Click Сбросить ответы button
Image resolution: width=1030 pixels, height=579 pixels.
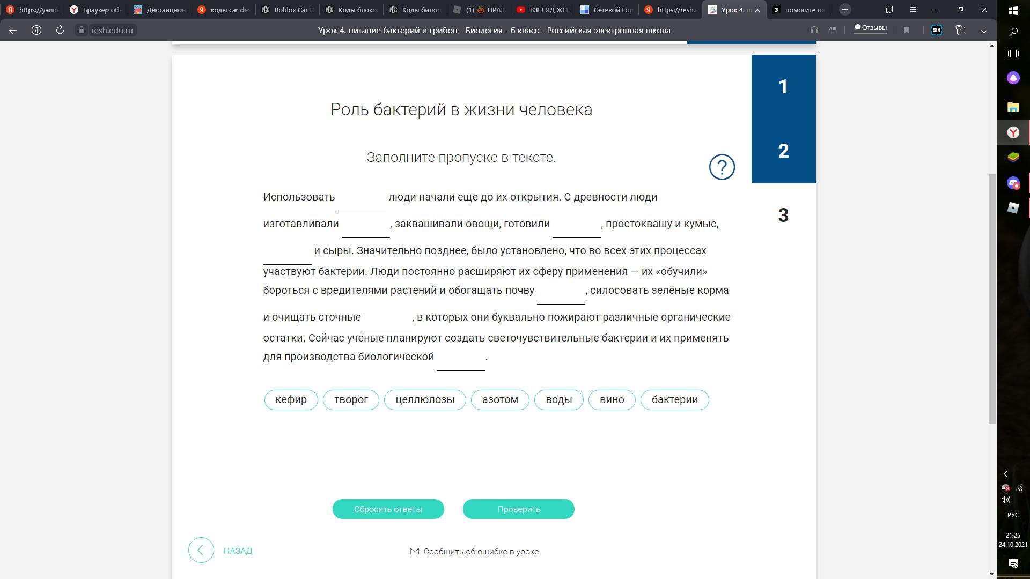(388, 509)
